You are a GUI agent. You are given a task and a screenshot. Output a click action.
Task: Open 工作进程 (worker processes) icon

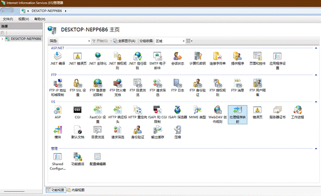tap(297, 110)
